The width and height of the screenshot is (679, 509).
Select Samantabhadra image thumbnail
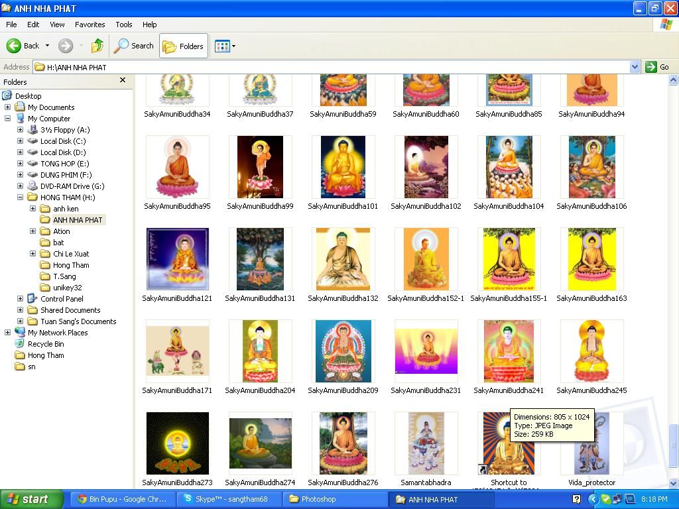pyautogui.click(x=426, y=443)
